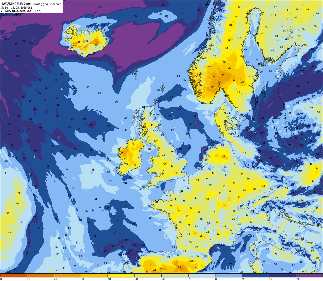Pick the light blue swatch between 80 and 90
323x281 pixels.
[x=229, y=275]
